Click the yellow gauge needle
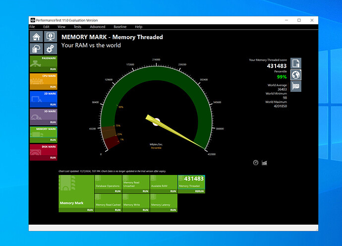The width and height of the screenshot is (342, 246). click(174, 132)
